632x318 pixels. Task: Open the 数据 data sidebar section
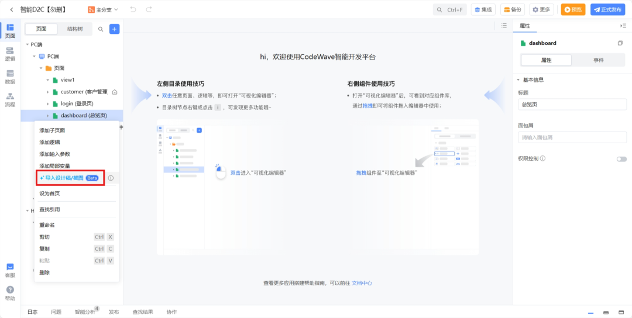[10, 77]
